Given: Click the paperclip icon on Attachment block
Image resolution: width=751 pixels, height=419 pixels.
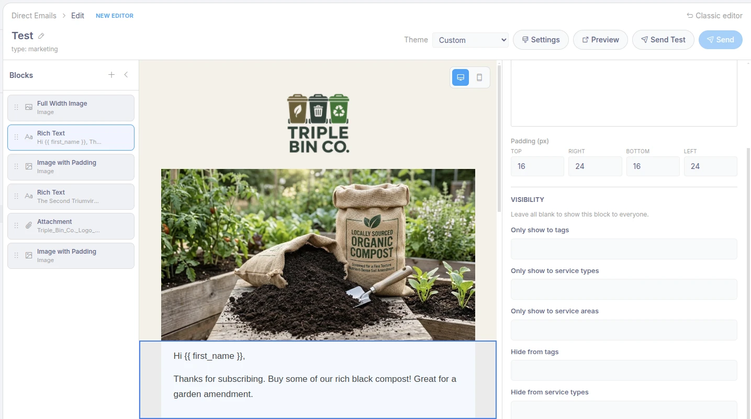Looking at the screenshot, I should (29, 225).
